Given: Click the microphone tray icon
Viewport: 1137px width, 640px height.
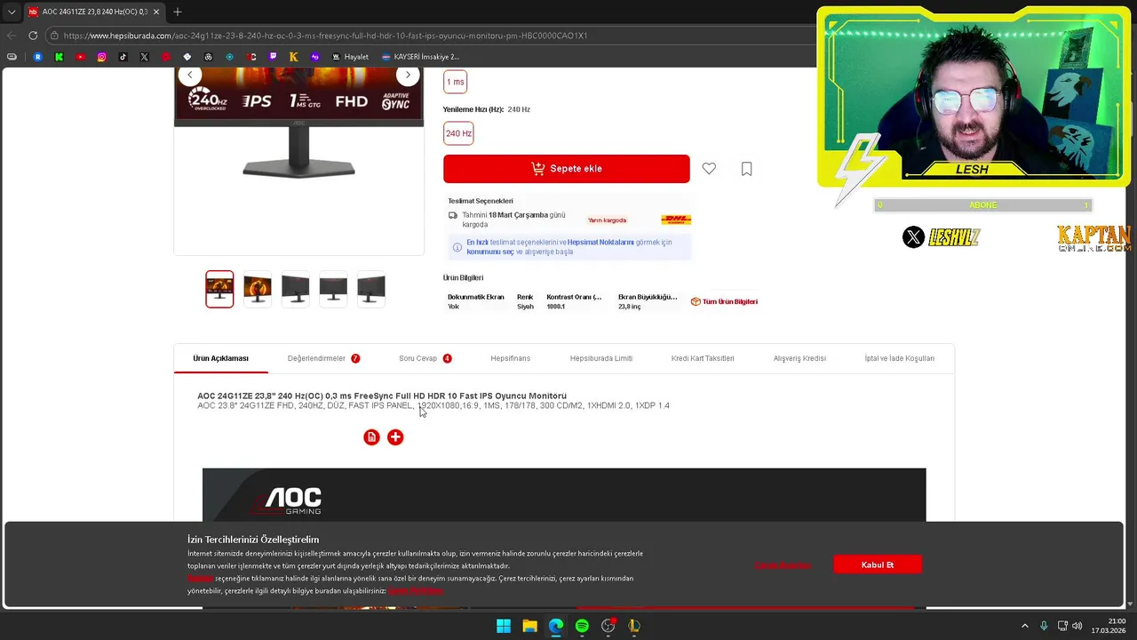Looking at the screenshot, I should 1044,626.
